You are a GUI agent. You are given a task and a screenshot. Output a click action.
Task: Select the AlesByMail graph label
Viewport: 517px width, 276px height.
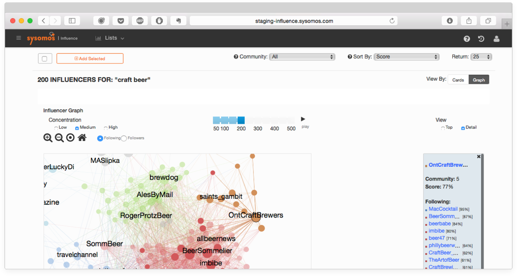155,195
